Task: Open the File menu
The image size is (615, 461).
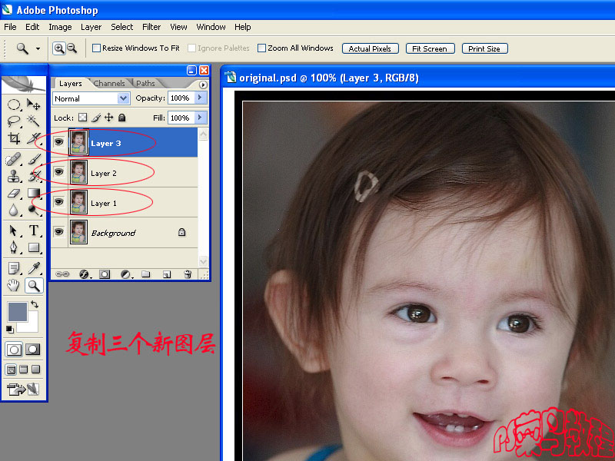Action: (10, 27)
